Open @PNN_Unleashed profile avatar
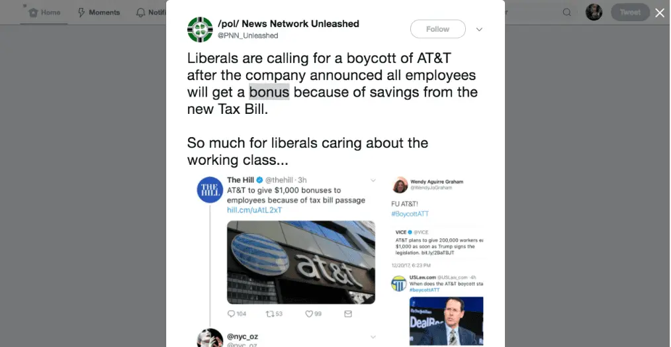 tap(200, 30)
